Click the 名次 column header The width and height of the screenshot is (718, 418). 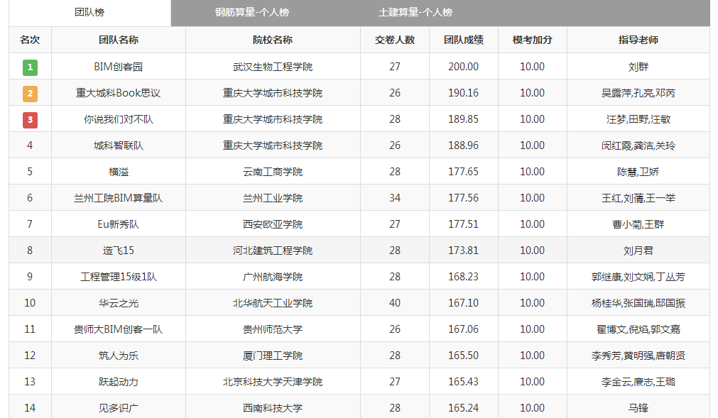coord(30,40)
